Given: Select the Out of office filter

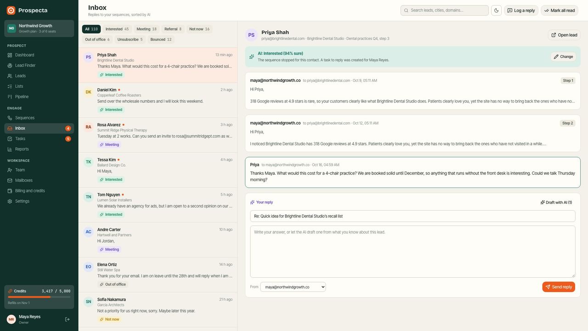Looking at the screenshot, I should click(x=97, y=40).
